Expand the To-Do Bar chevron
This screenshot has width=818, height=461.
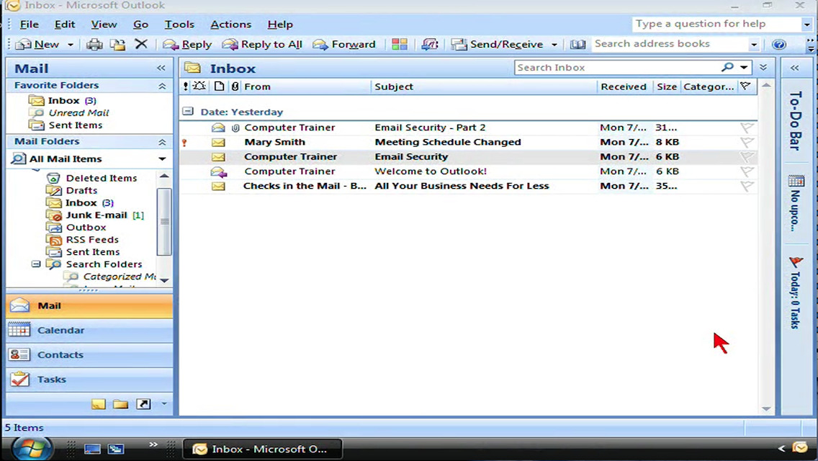[x=794, y=68]
